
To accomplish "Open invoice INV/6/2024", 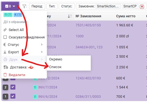I will coord(48,97).
